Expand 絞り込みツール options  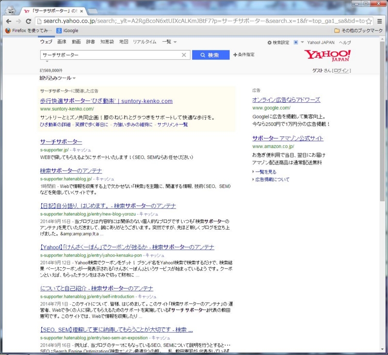[x=57, y=78]
